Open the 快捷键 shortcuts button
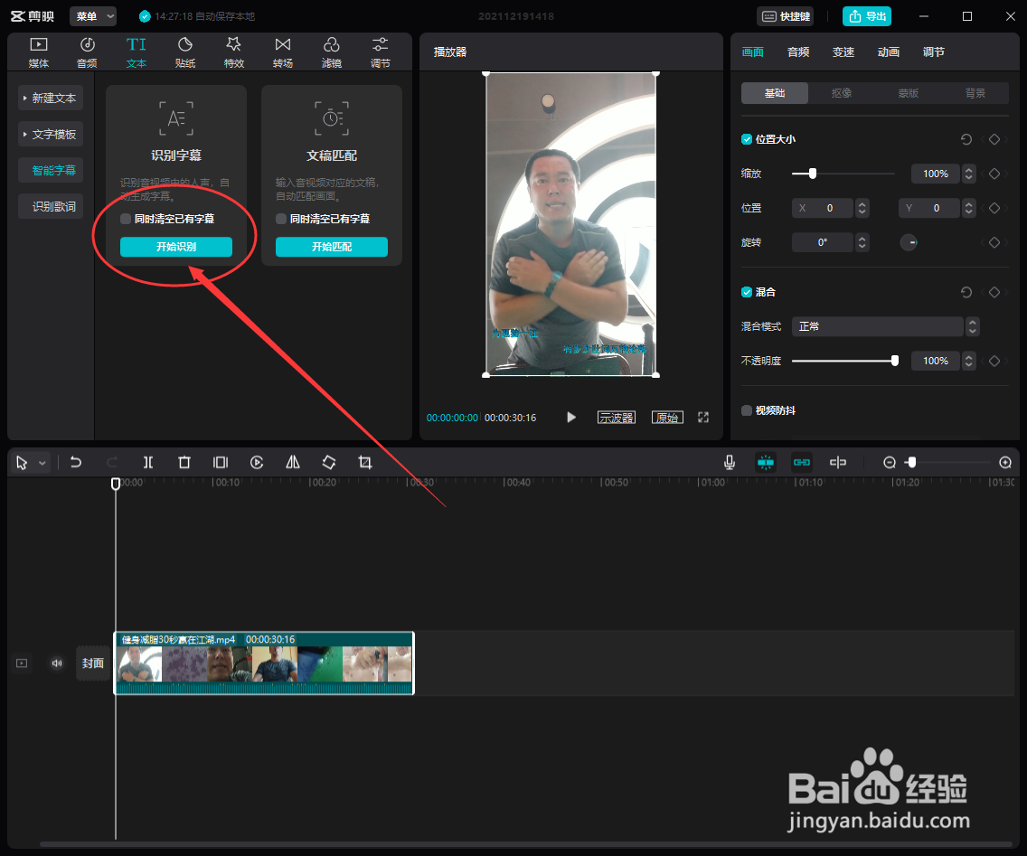 click(786, 16)
